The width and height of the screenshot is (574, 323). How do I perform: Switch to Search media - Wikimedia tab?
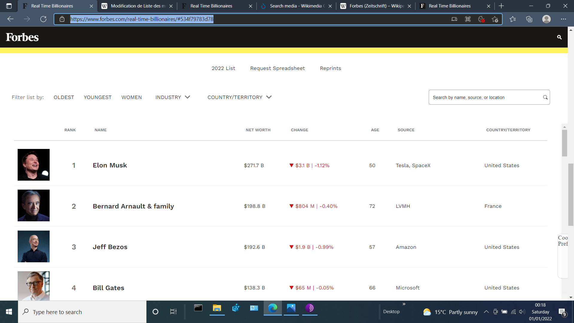pos(296,6)
